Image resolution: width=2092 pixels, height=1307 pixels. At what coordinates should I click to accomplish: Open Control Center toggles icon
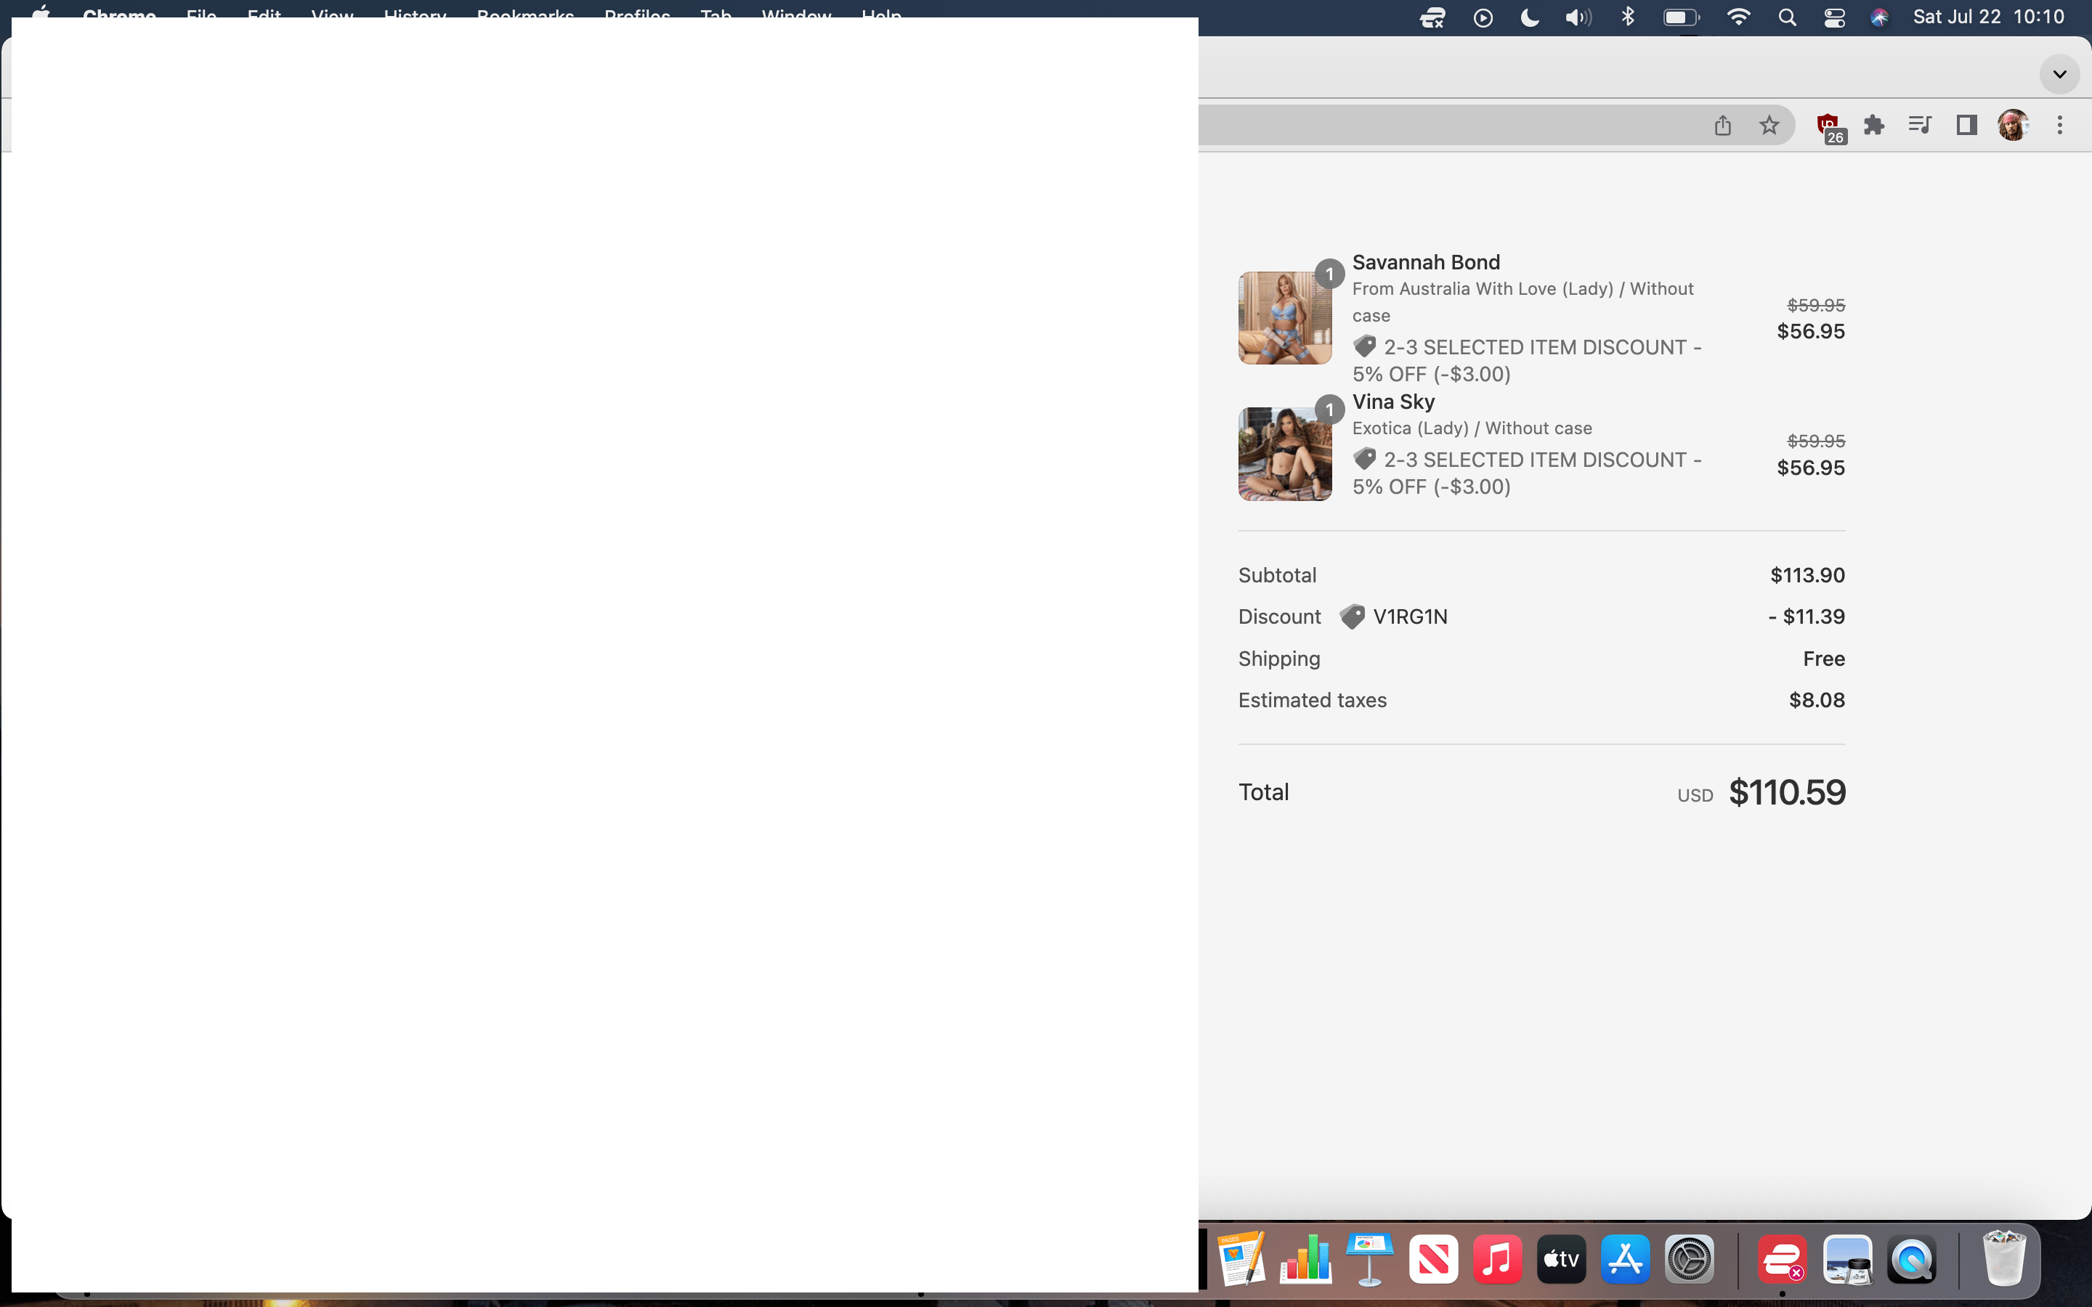point(1834,17)
